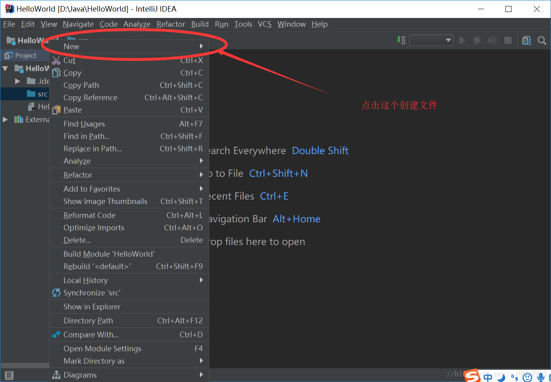Click Show Image Thumbnails
Screen dimensions: 551x382
pyautogui.click(x=129, y=201)
